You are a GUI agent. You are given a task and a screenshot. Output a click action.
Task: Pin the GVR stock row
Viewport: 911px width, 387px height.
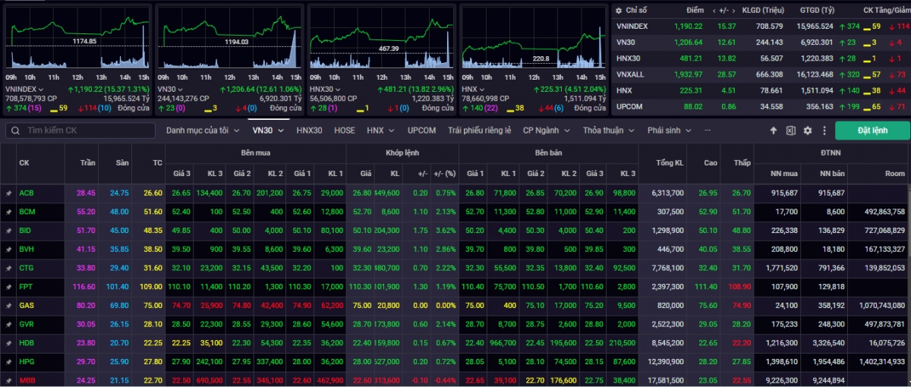[x=9, y=324]
